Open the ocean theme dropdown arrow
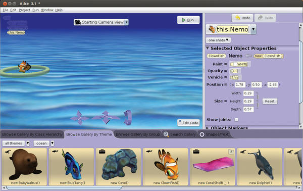This screenshot has height=191, width=303. pos(52,144)
